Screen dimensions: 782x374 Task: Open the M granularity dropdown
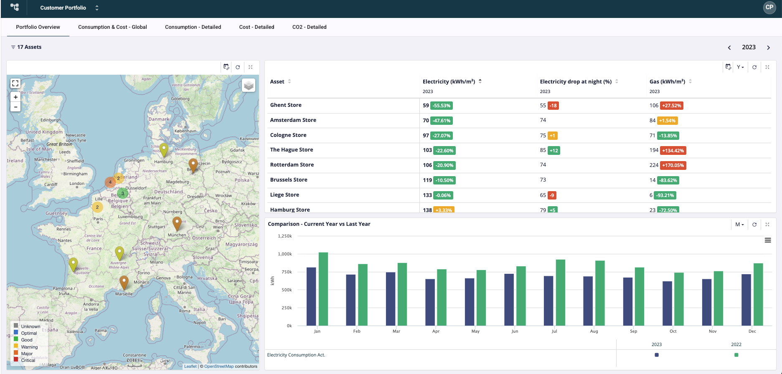tap(739, 225)
